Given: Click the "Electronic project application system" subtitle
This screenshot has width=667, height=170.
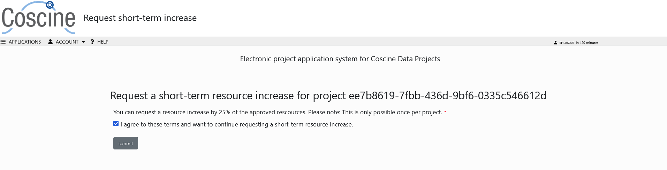Looking at the screenshot, I should pyautogui.click(x=340, y=59).
